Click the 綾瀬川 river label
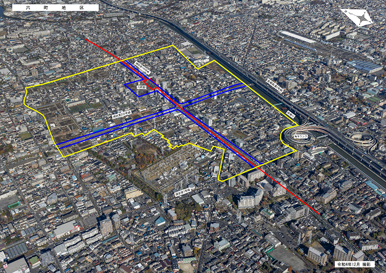This screenshot has width=386, height=273. click(x=291, y=114)
